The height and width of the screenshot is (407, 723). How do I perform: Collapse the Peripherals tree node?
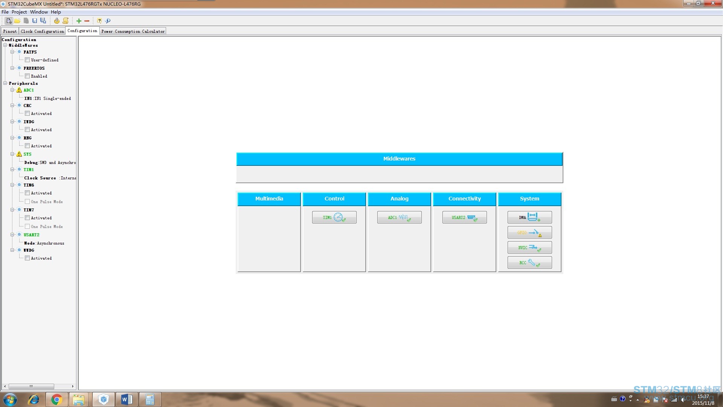coord(5,83)
